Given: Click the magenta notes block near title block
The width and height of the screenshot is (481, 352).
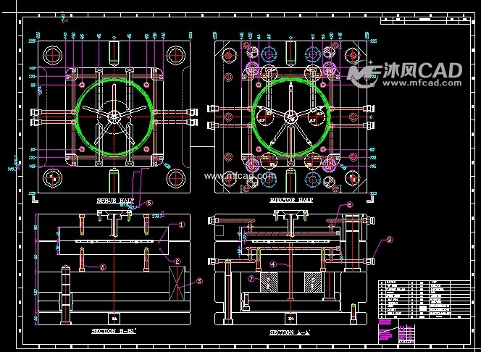Looking at the screenshot, I should click(385, 331).
